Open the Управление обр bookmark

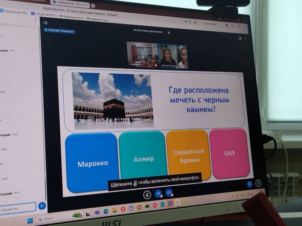coord(14,11)
